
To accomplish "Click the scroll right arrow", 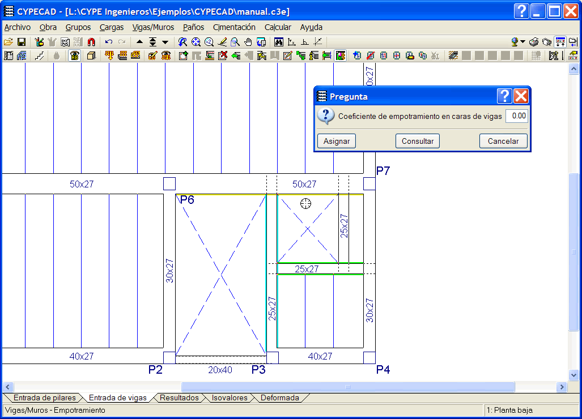I will pos(562,387).
